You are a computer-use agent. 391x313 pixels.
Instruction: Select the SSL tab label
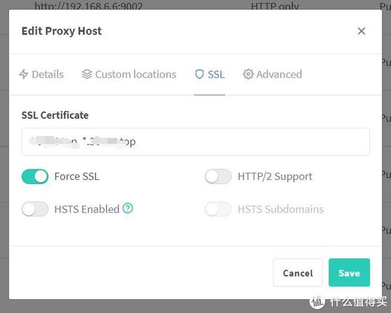tap(216, 74)
